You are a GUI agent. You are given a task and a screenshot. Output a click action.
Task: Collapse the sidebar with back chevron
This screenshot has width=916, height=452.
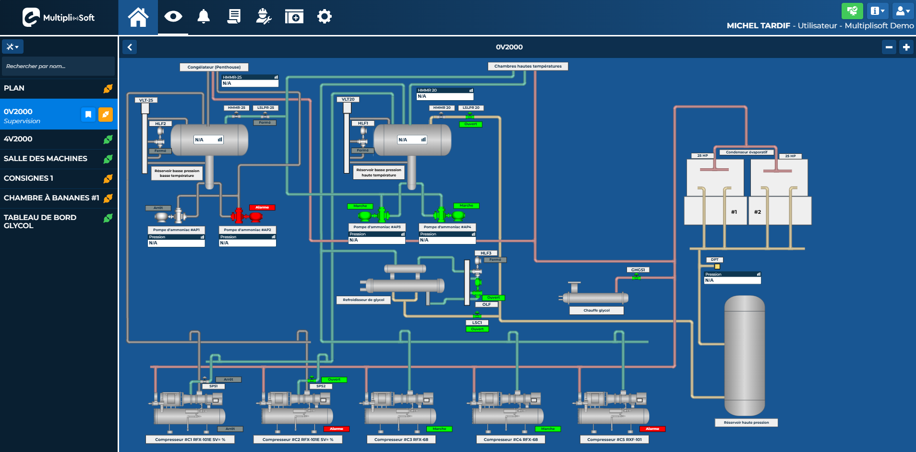(130, 47)
